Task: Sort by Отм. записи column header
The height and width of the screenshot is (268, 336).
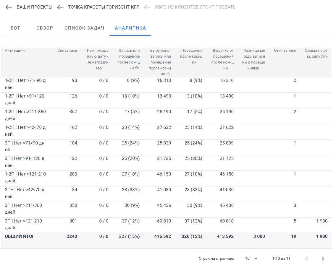Action: (x=285, y=51)
